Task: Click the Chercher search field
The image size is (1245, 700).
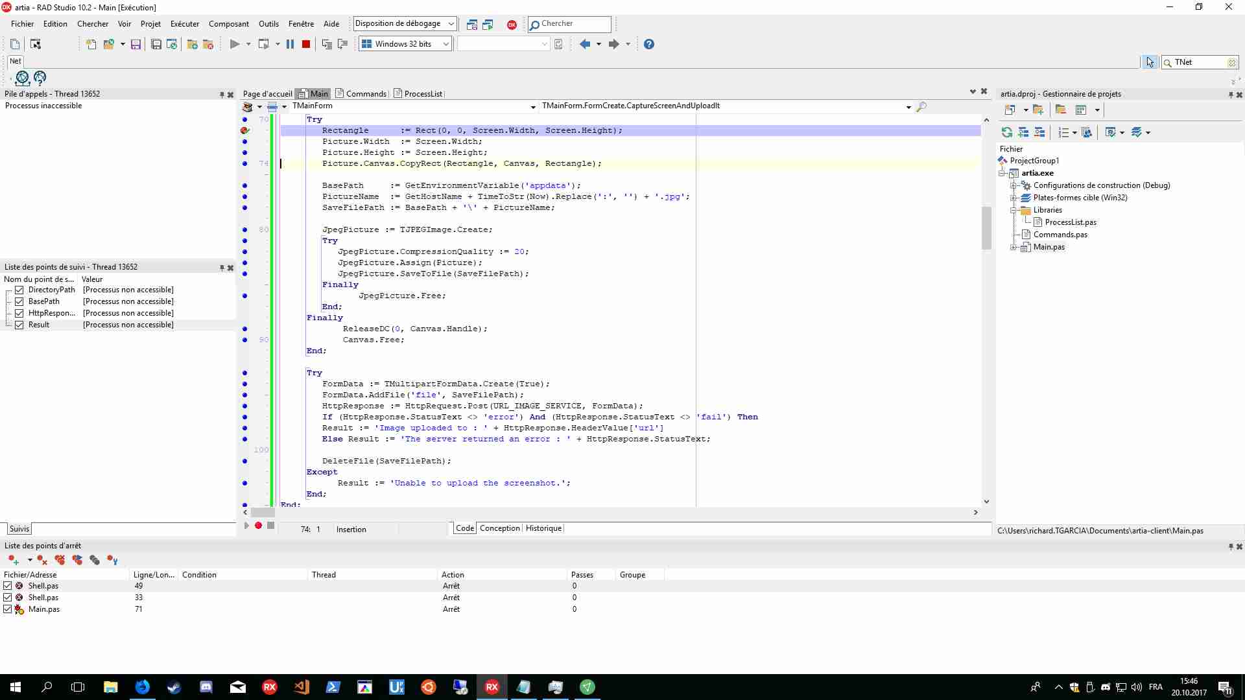Action: [x=569, y=24]
